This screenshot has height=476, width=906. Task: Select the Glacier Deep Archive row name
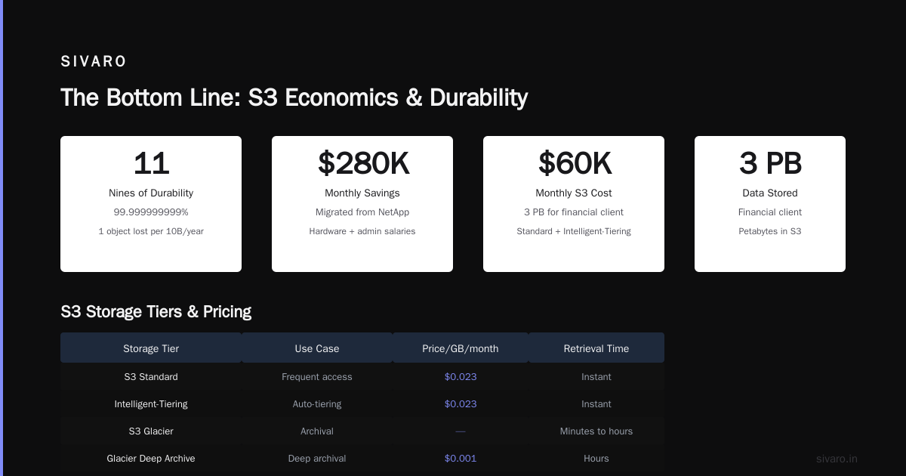(x=151, y=459)
